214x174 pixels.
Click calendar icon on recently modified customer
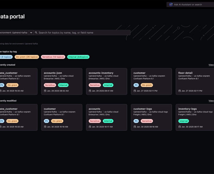pyautogui.click(x=45, y=127)
